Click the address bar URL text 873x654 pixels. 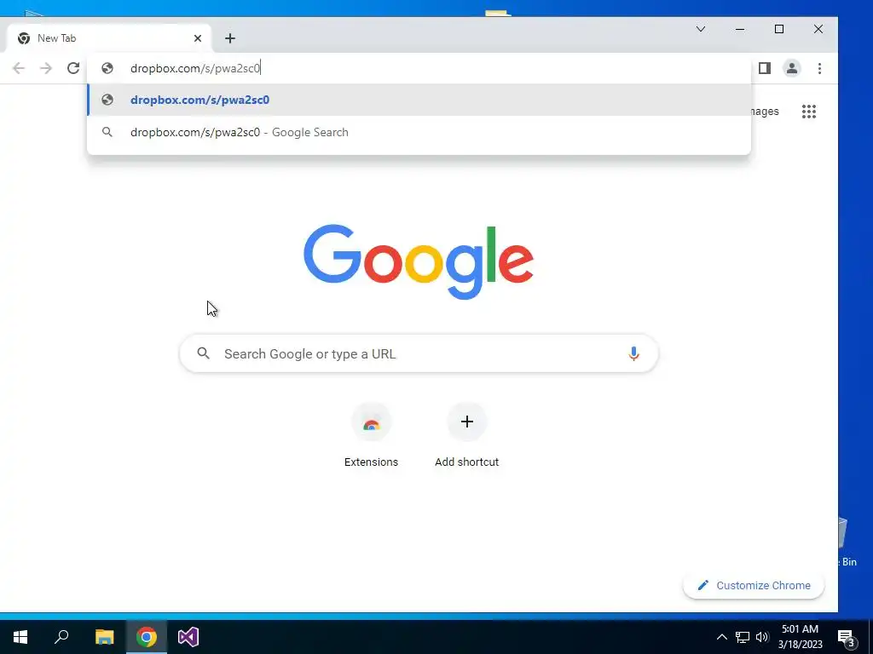pyautogui.click(x=195, y=68)
